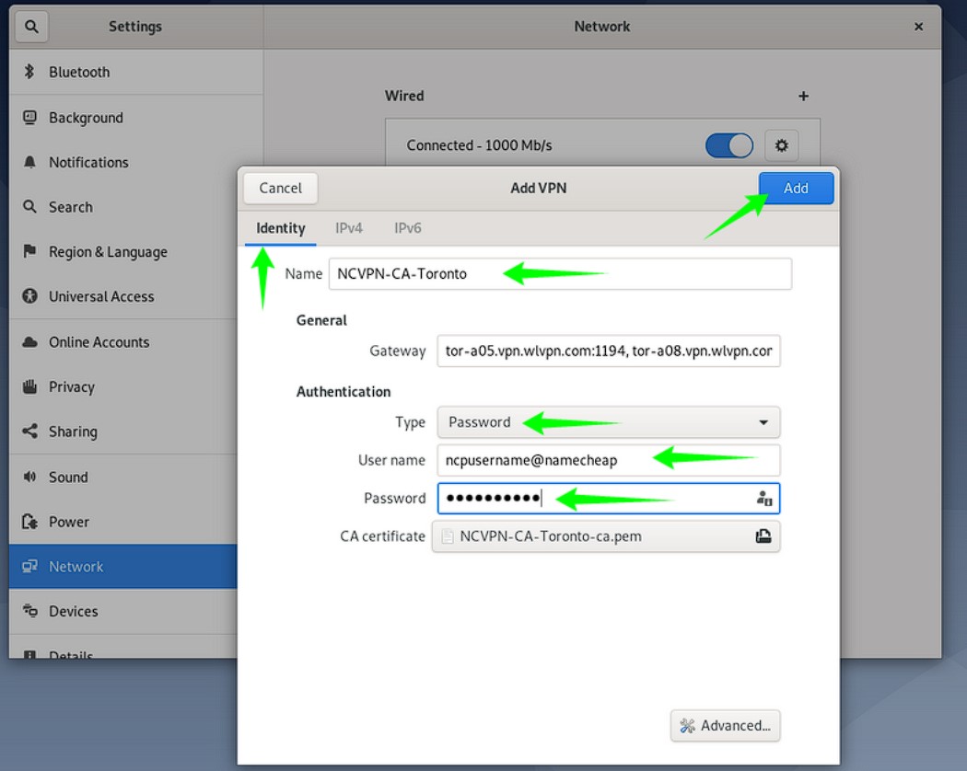Image resolution: width=967 pixels, height=771 pixels.
Task: Open Region & Language settings
Action: tap(123, 251)
